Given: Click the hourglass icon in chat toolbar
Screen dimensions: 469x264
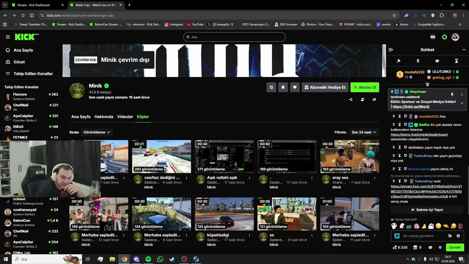Looking at the screenshot, I should pyautogui.click(x=456, y=61).
